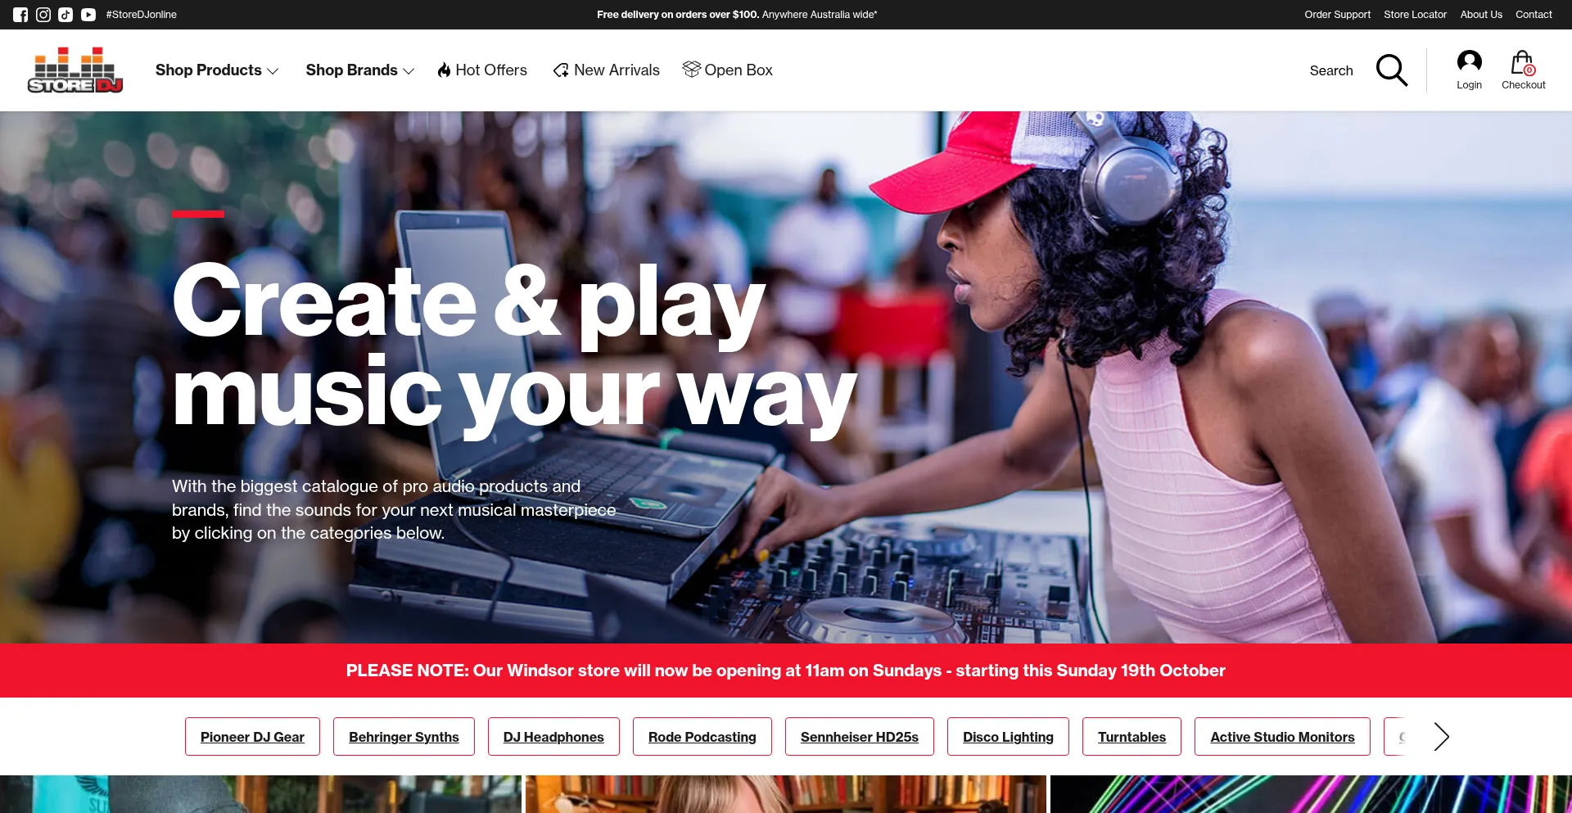The width and height of the screenshot is (1572, 813).
Task: Open the bookshelf promo thumbnail
Action: click(786, 794)
